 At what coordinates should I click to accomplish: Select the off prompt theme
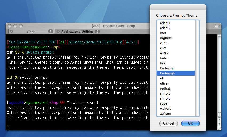tap(176, 78)
